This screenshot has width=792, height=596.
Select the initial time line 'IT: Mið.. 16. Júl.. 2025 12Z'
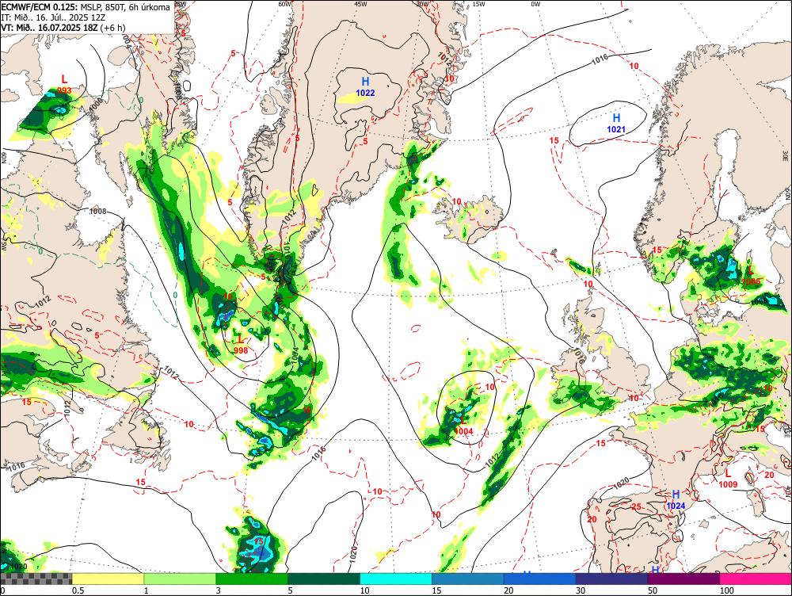pyautogui.click(x=53, y=17)
